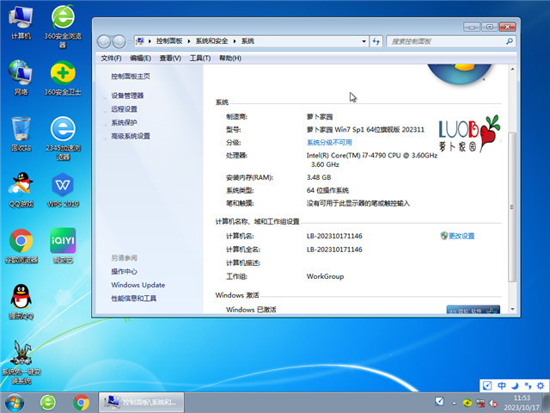The height and width of the screenshot is (413, 550).
Task: Open the 计算机 desktop icon
Action: [21, 22]
